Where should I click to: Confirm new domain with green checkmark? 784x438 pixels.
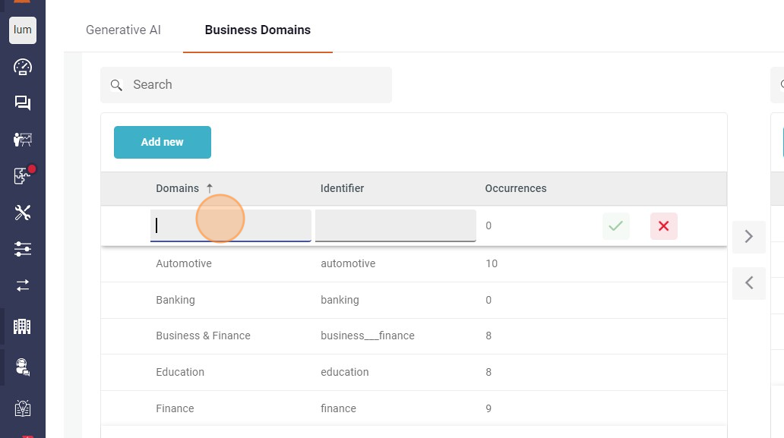(x=616, y=226)
